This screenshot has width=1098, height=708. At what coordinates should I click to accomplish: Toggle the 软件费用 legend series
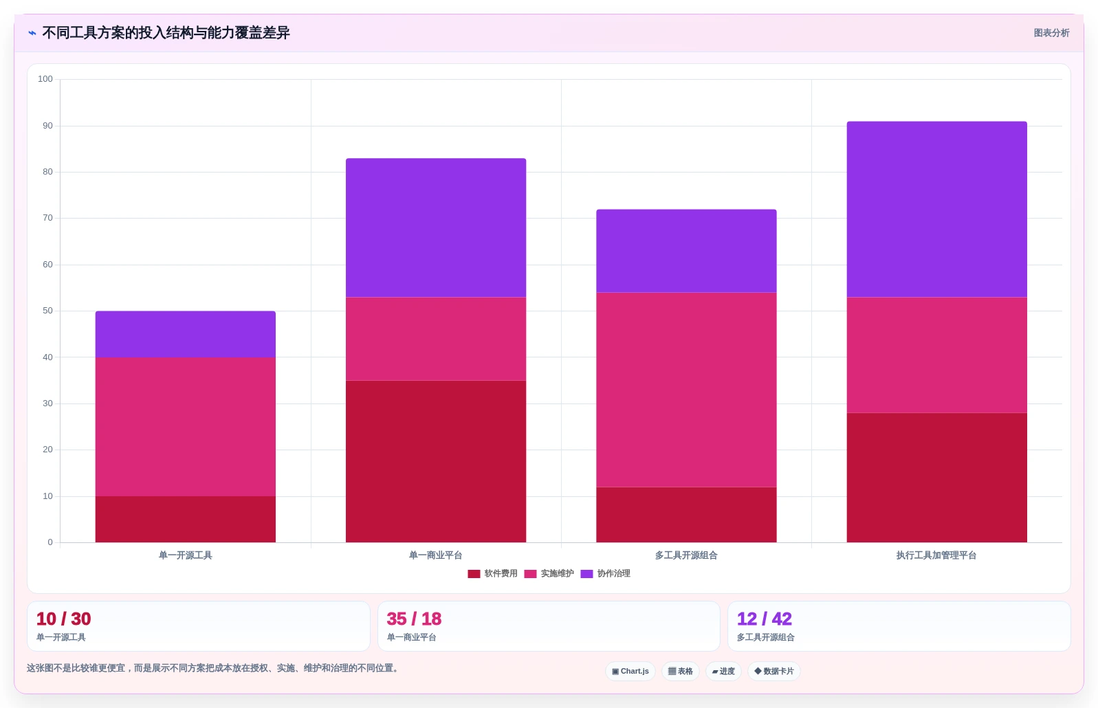(x=492, y=574)
